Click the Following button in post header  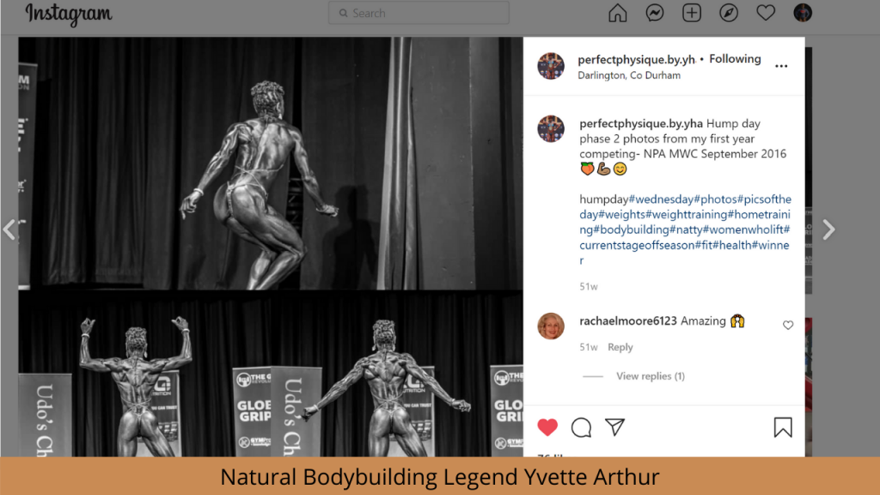(x=735, y=59)
